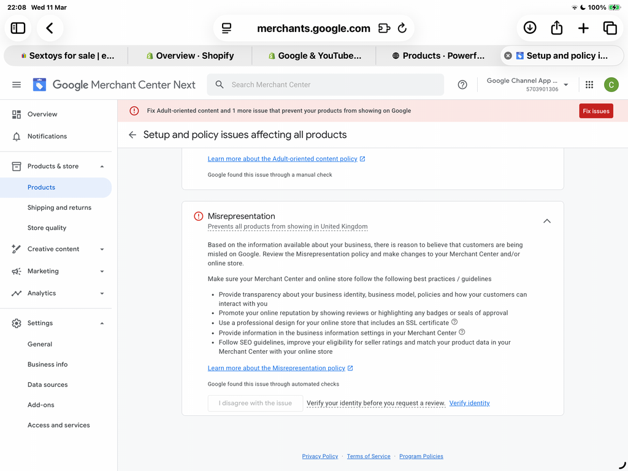The height and width of the screenshot is (471, 628).
Task: Click the red Fix issues button
Action: tap(596, 111)
